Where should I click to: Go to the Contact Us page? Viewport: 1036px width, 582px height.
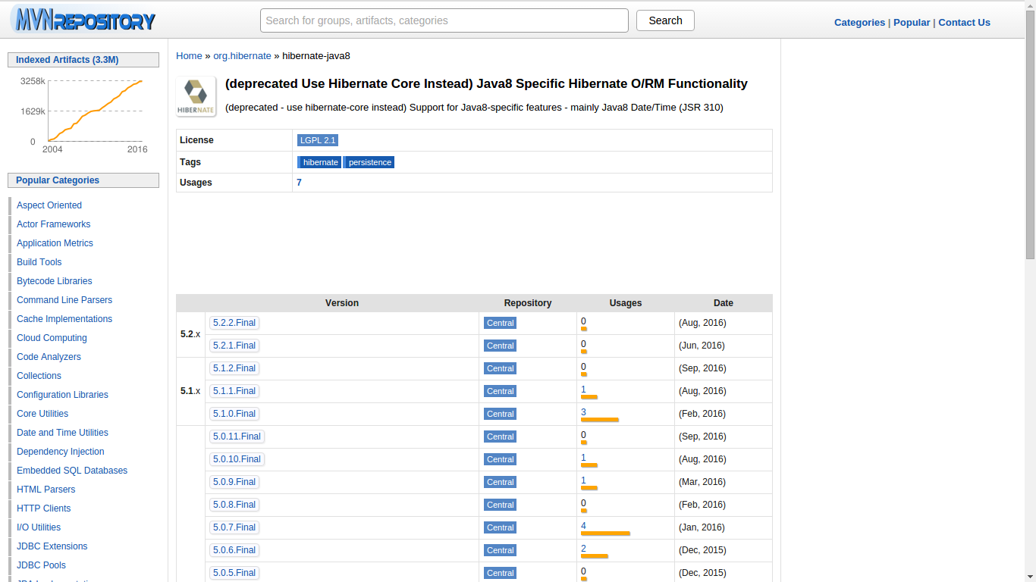tap(964, 23)
